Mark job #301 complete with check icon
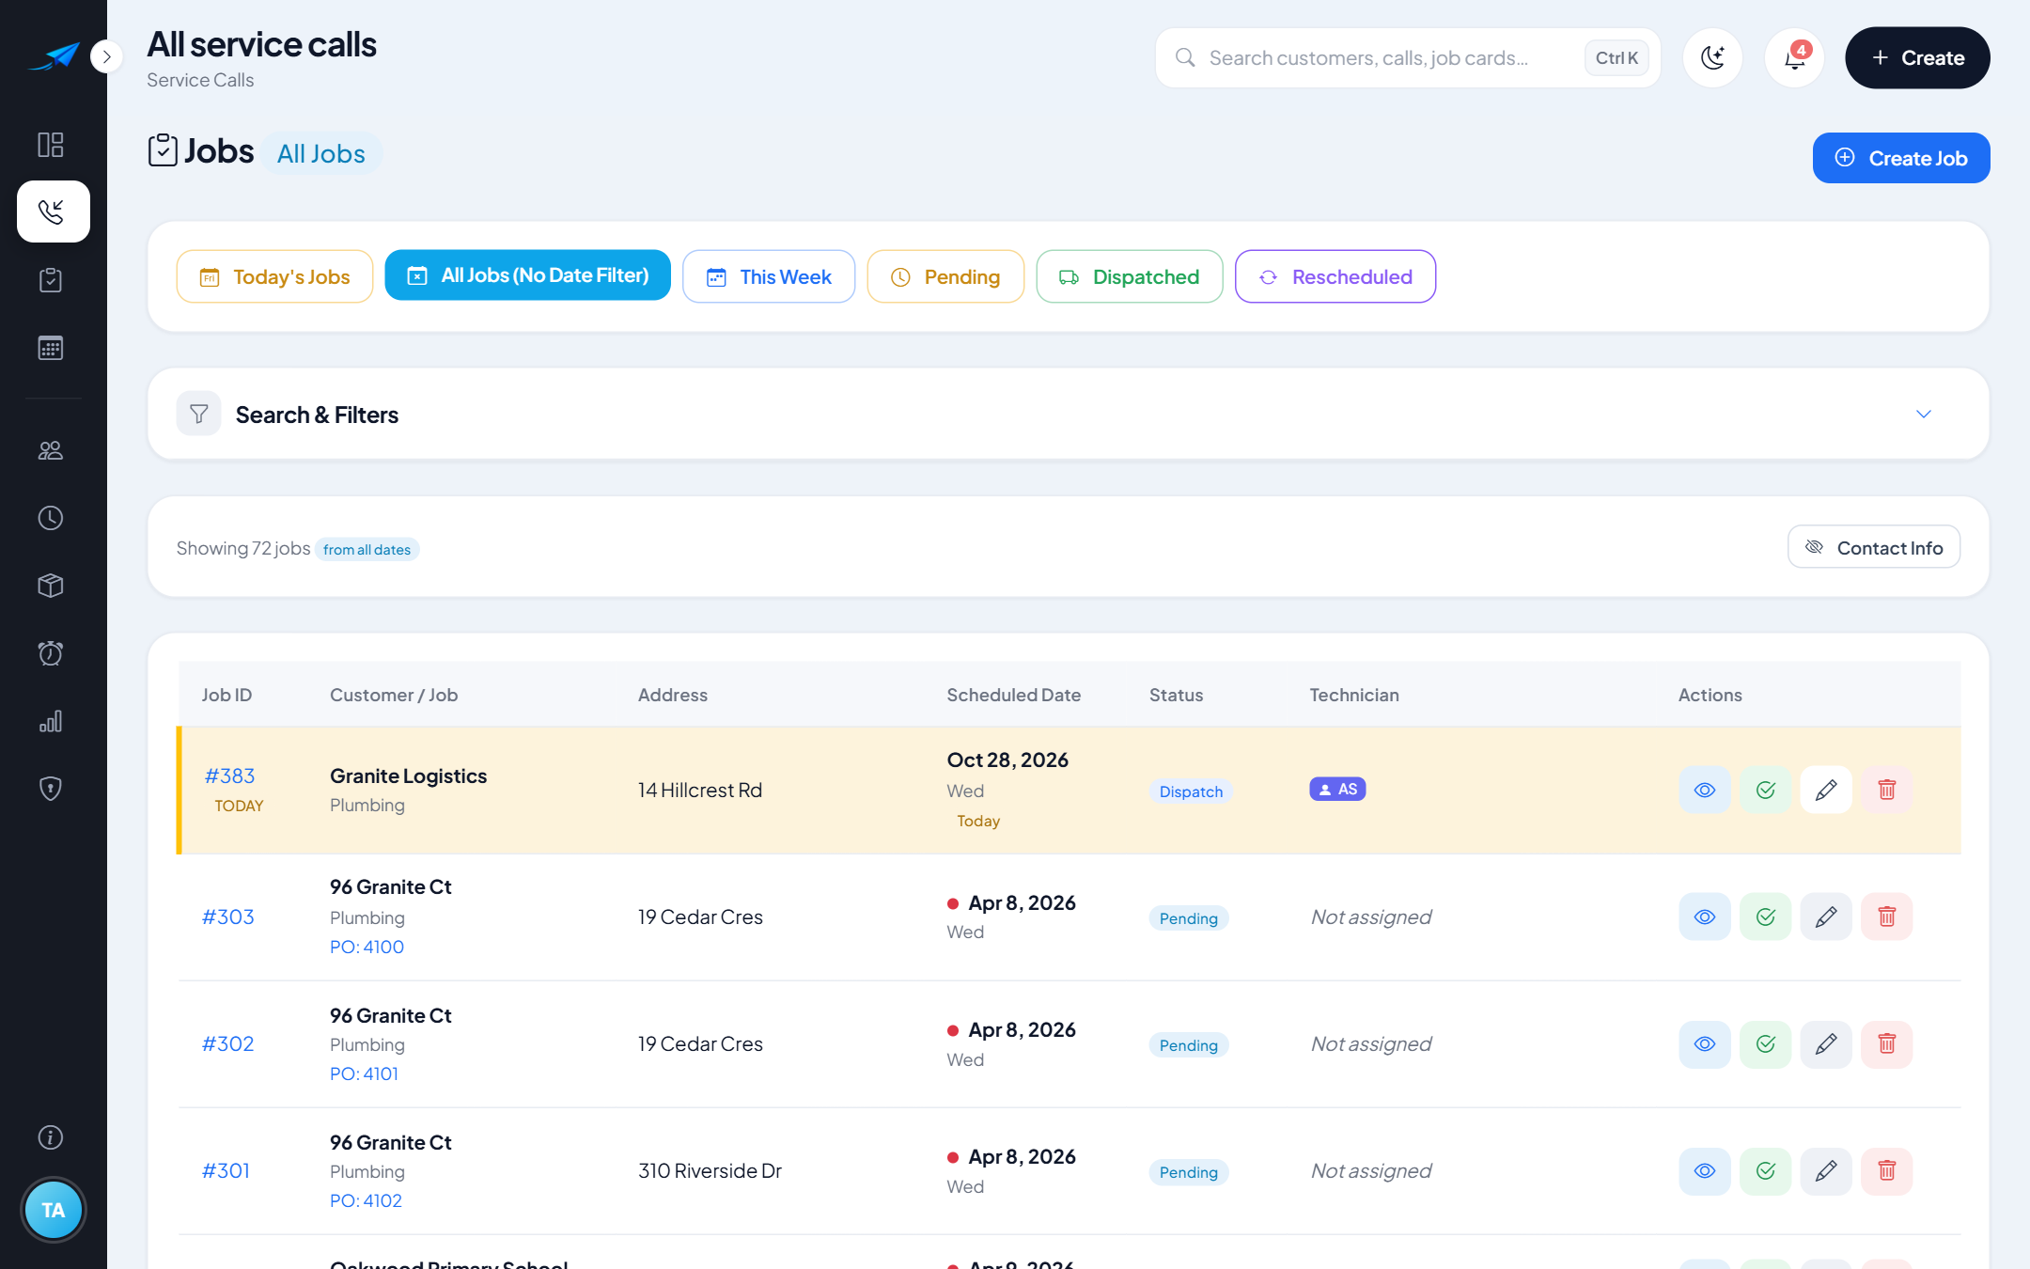The width and height of the screenshot is (2030, 1269). (x=1765, y=1170)
